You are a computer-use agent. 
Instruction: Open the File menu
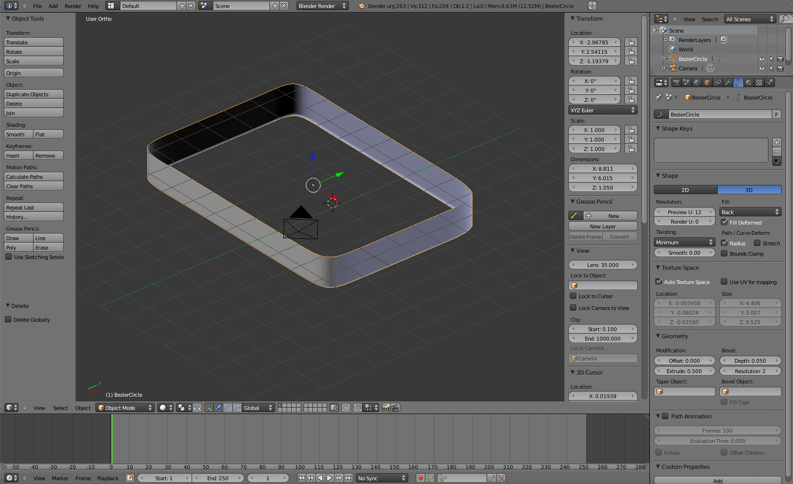pos(37,6)
